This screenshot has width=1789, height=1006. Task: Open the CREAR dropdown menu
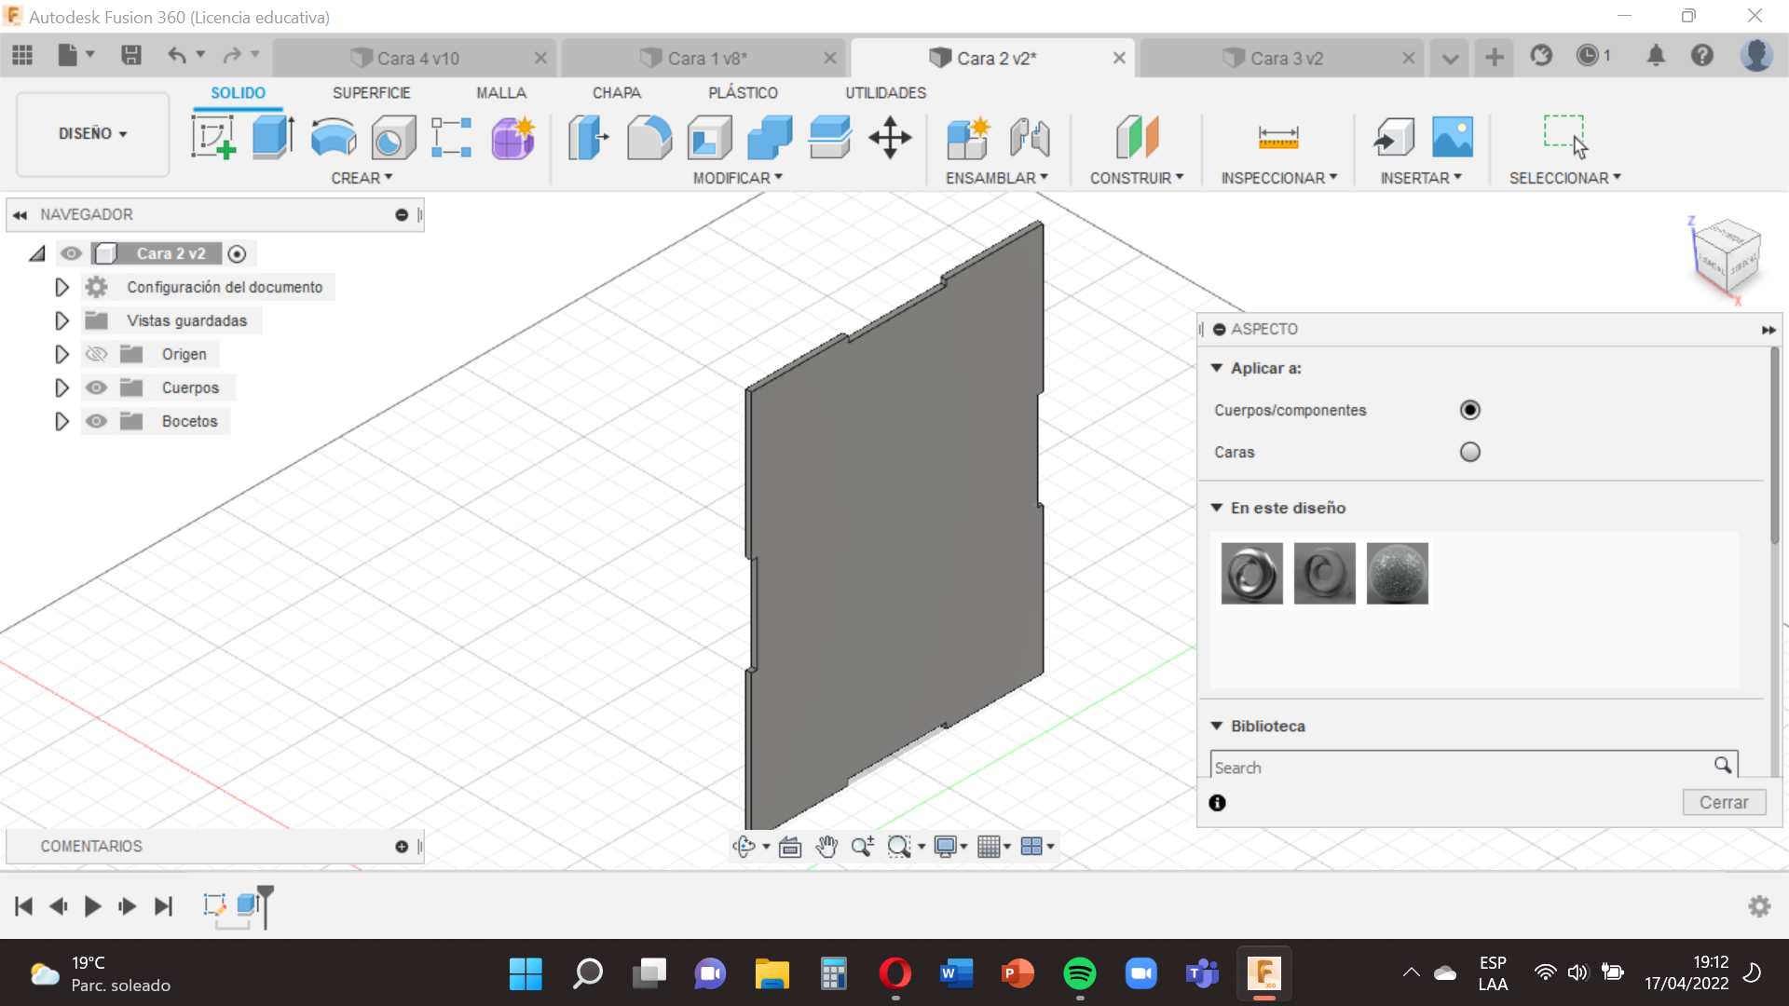tap(362, 178)
